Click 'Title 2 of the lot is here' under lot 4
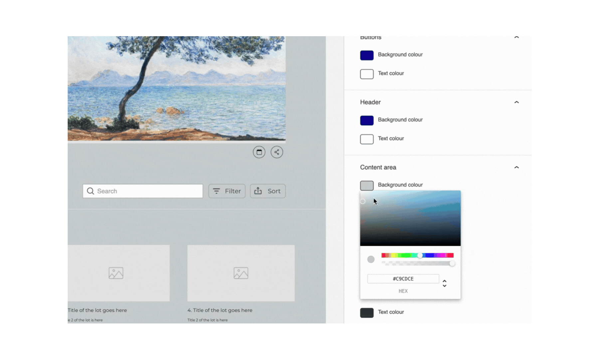Viewport: 599px width, 359px height. 207,320
